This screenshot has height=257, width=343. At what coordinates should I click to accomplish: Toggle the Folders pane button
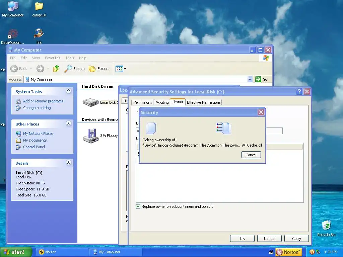point(99,69)
